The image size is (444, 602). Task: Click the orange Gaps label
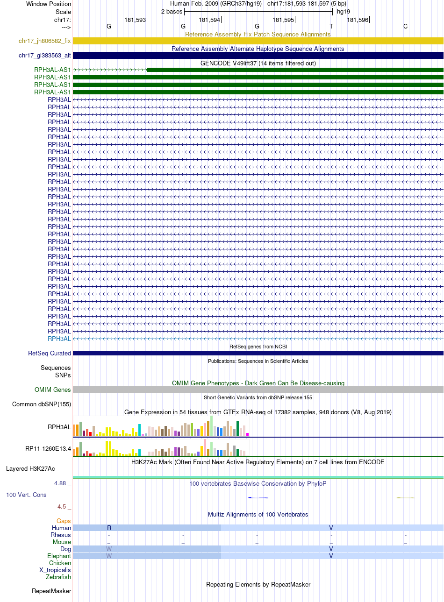64,521
